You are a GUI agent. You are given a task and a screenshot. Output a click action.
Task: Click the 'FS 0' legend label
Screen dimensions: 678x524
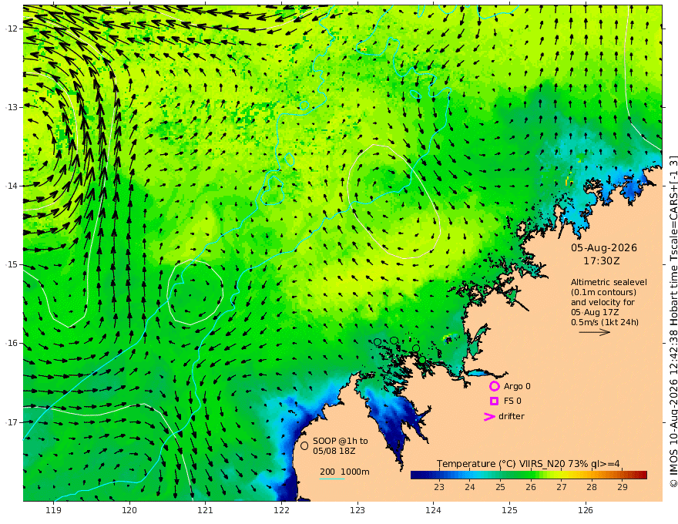coord(512,401)
